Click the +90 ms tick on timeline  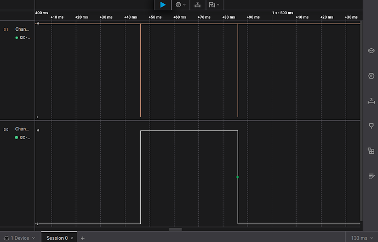(253, 17)
